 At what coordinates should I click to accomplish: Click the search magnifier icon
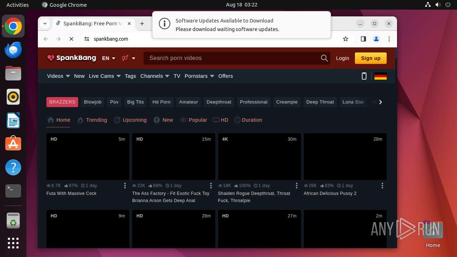pos(324,58)
